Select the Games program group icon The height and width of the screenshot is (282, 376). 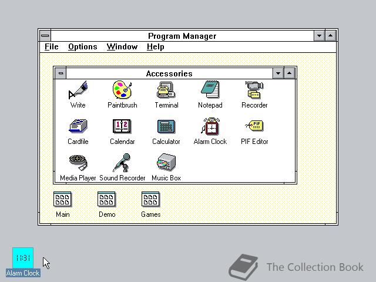[x=150, y=199]
